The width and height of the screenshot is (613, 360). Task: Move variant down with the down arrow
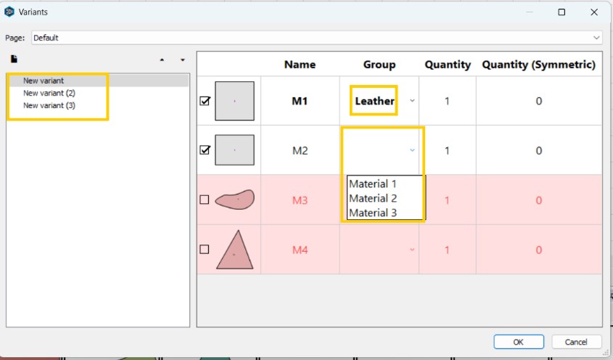183,60
